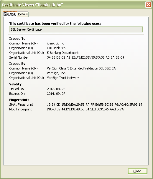Click the certificate serial number value
The image size is (153, 179).
[85, 57]
